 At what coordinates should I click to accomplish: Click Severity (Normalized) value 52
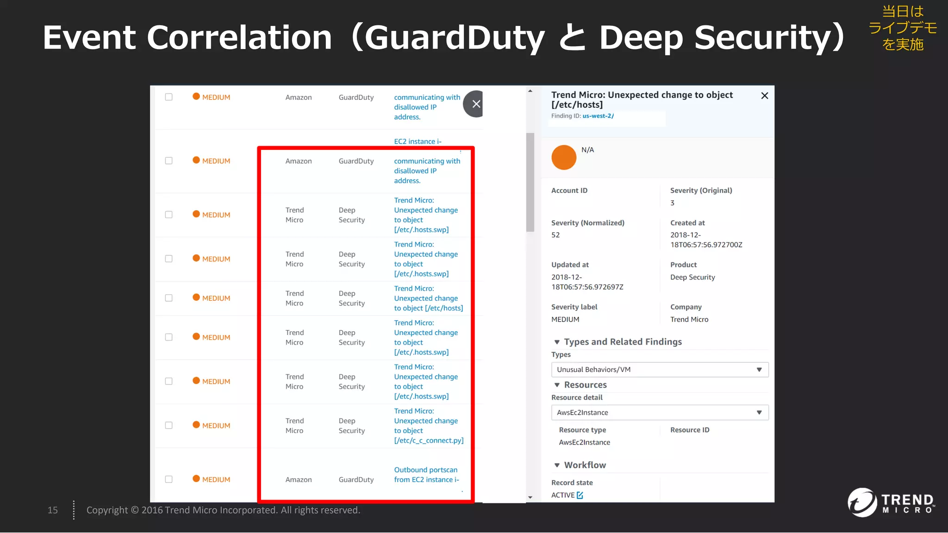click(555, 235)
